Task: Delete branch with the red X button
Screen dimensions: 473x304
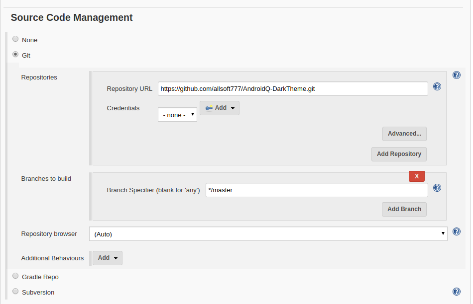Action: (x=417, y=176)
